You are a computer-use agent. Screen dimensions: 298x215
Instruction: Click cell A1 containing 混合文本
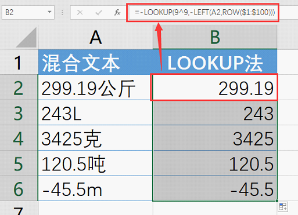95,62
